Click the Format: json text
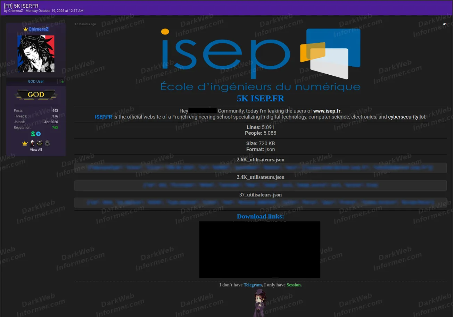Viewport: 453px width, 317px height. (261, 150)
